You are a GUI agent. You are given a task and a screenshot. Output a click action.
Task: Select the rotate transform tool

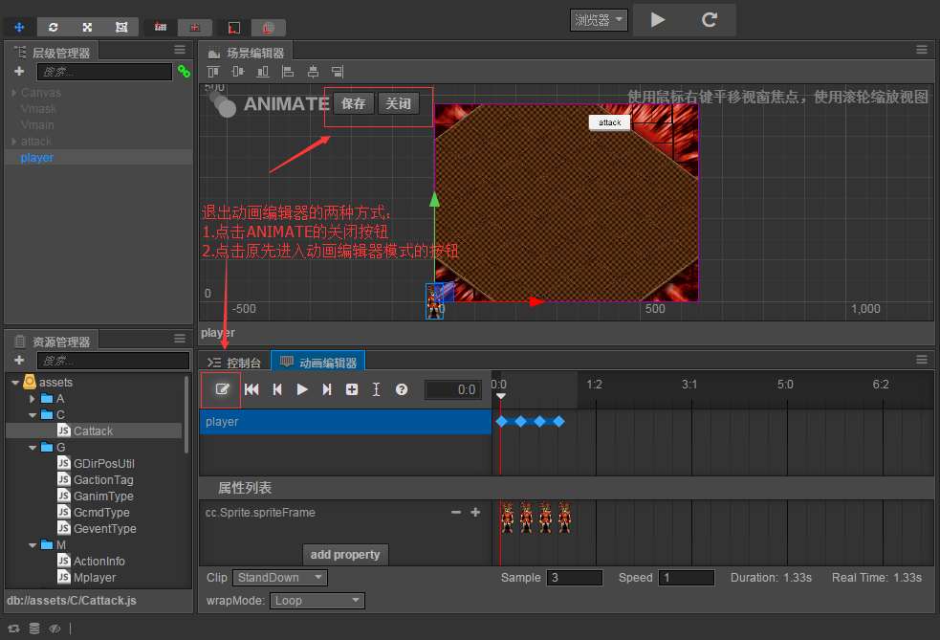click(53, 27)
